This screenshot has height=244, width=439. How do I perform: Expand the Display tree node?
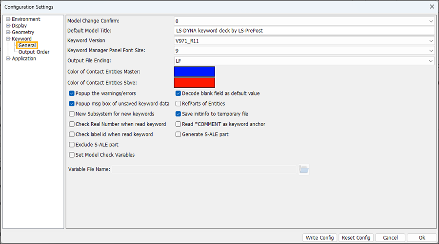pos(8,26)
